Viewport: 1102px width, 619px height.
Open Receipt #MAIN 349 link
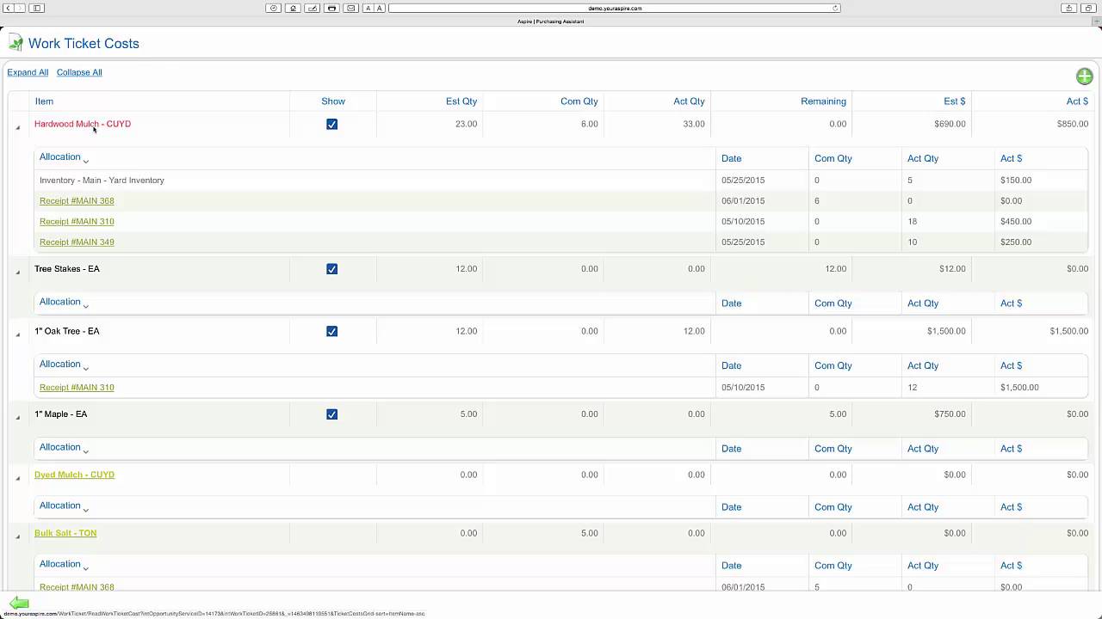[77, 242]
